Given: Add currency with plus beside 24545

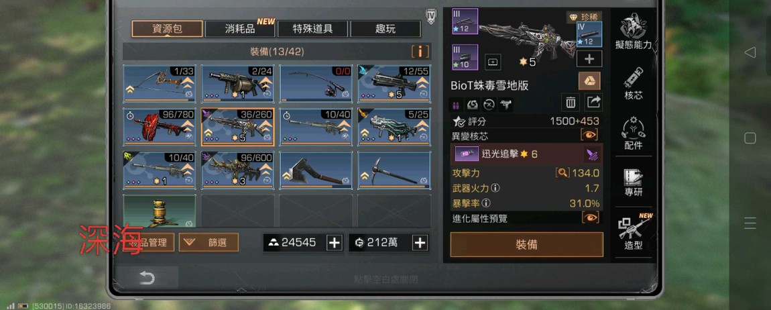Looking at the screenshot, I should 335,243.
